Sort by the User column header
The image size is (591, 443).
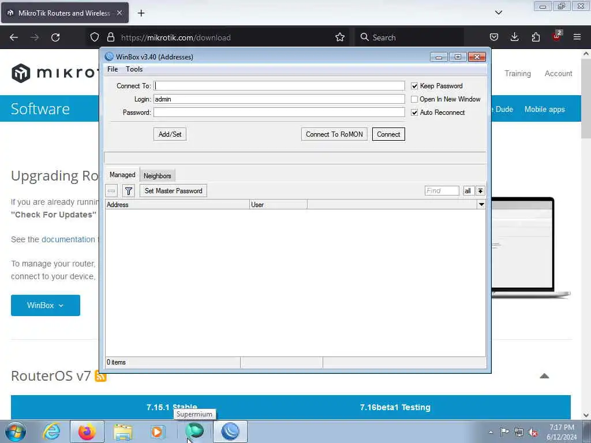coord(278,205)
